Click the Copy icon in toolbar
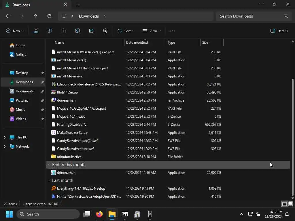The image size is (295, 221). (x=50, y=31)
